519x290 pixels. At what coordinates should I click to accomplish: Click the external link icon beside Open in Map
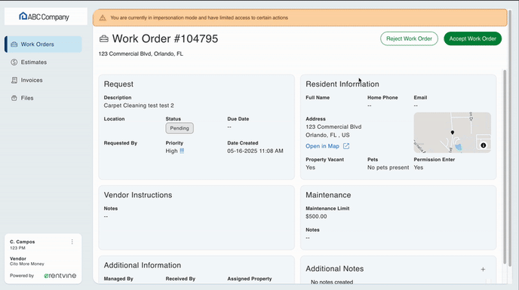(346, 146)
